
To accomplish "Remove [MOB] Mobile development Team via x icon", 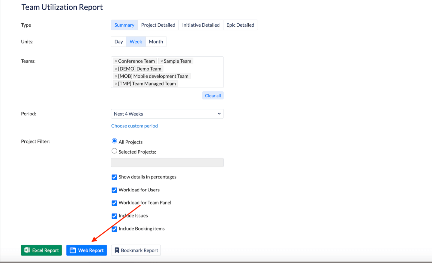I will pyautogui.click(x=116, y=76).
